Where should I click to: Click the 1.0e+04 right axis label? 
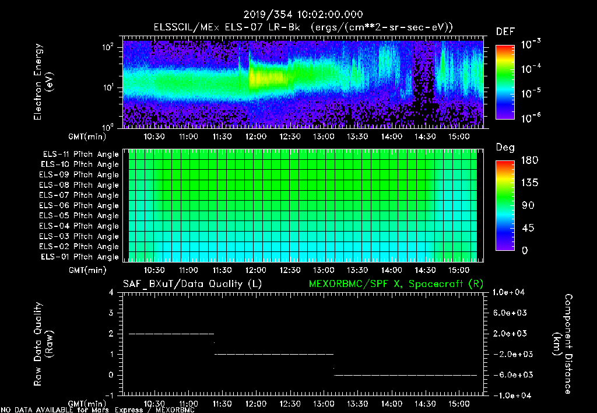[508, 293]
